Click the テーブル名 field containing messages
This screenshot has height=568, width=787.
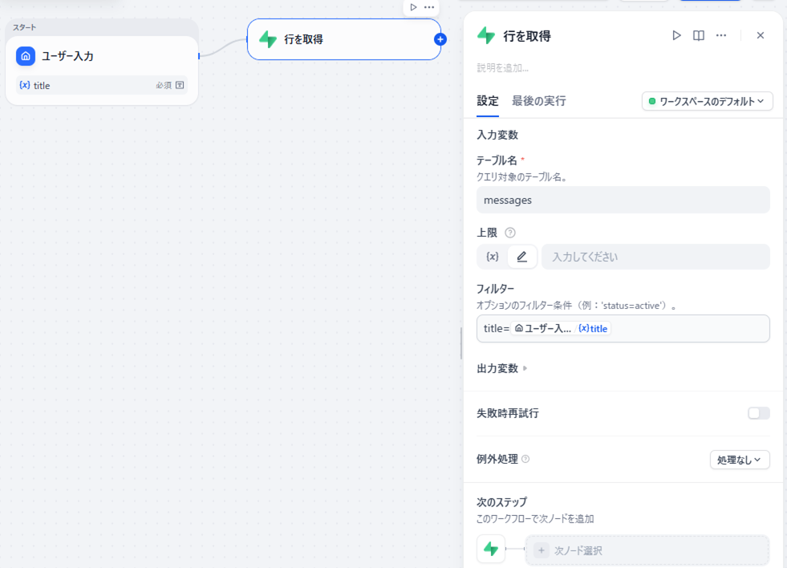point(623,200)
